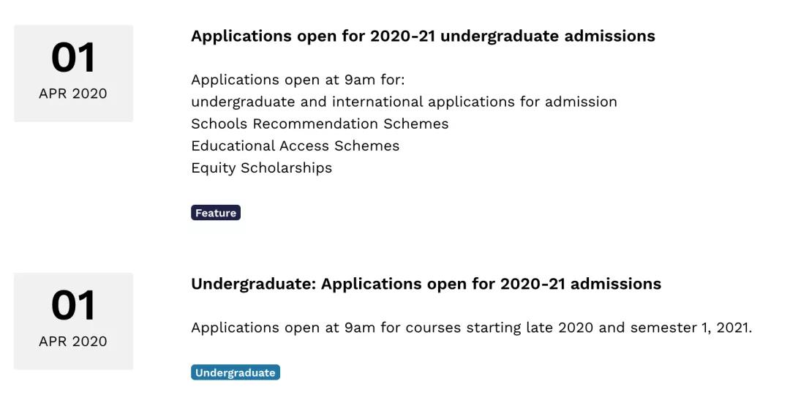Select the first 01 APR 2020 date box
This screenshot has width=790, height=403.
[x=74, y=73]
